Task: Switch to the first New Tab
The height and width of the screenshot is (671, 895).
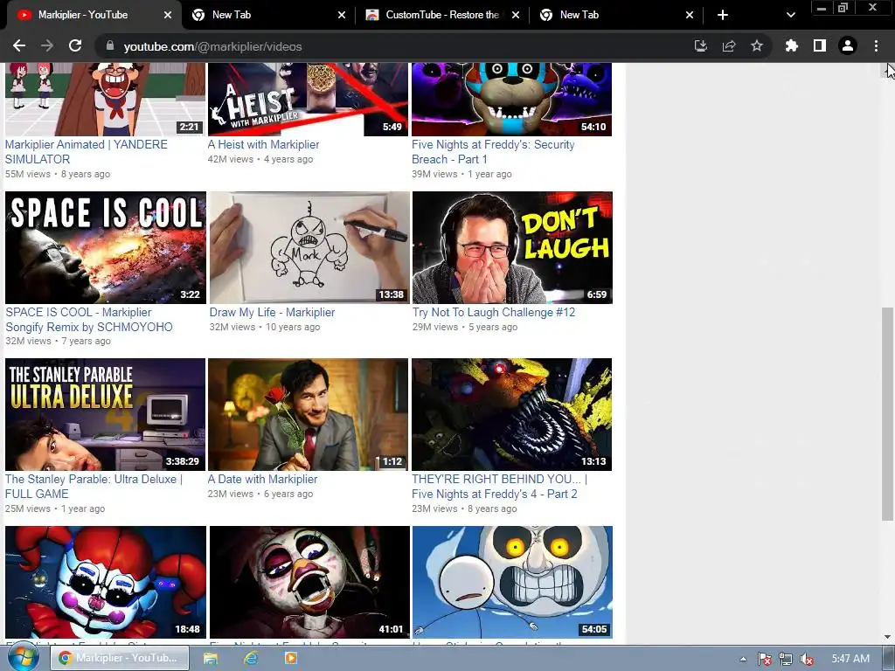Action: click(x=268, y=15)
